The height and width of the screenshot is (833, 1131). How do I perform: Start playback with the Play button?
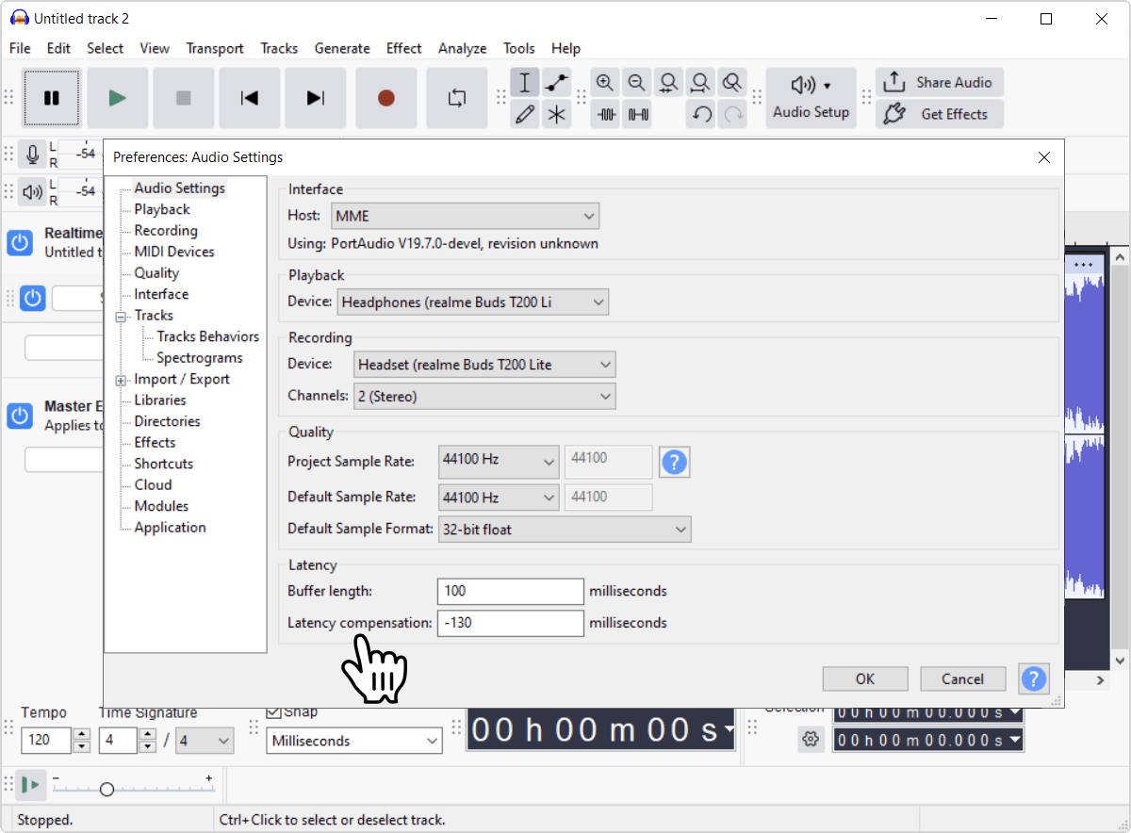[x=118, y=98]
